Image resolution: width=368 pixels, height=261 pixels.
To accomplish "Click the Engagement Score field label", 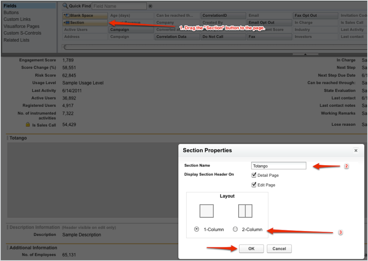I will click(x=38, y=60).
